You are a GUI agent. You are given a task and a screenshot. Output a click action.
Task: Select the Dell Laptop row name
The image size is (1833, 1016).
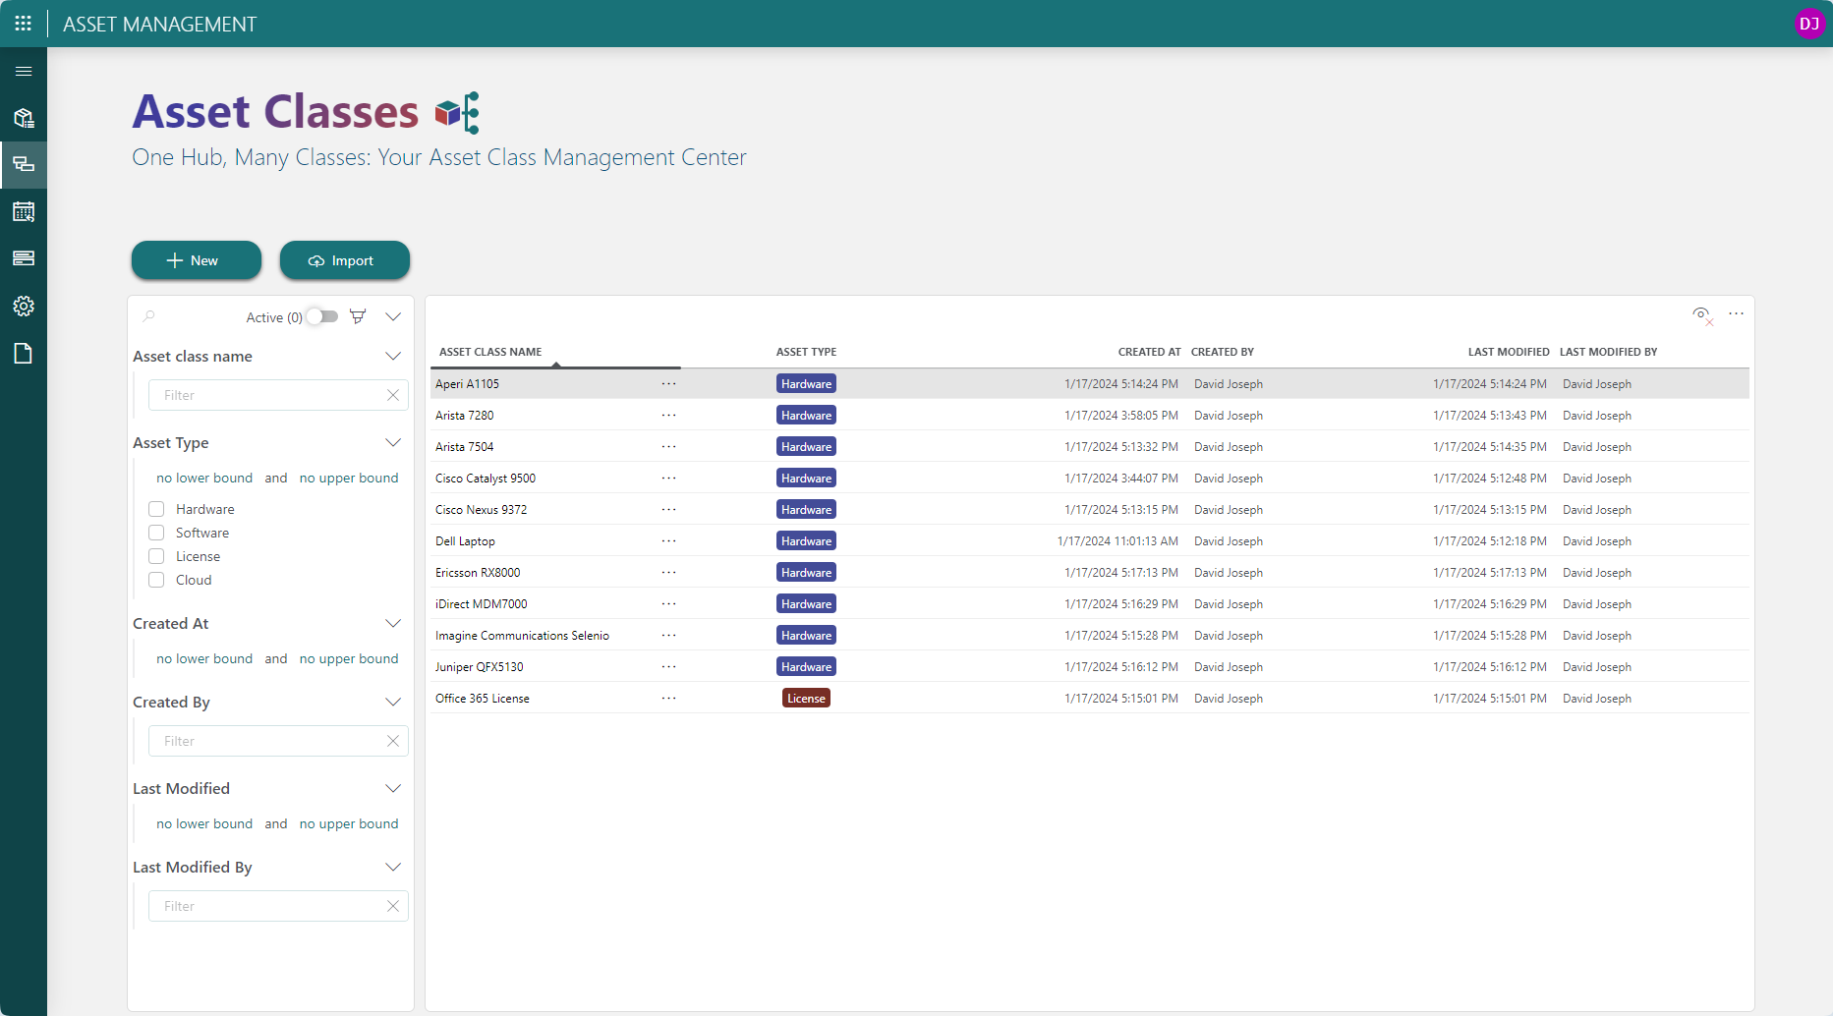(x=465, y=541)
